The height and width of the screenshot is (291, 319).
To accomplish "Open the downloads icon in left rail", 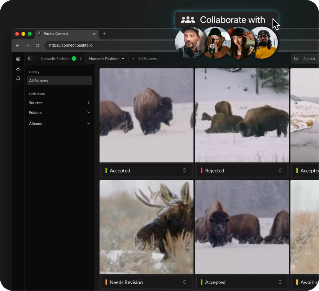I will (18, 69).
